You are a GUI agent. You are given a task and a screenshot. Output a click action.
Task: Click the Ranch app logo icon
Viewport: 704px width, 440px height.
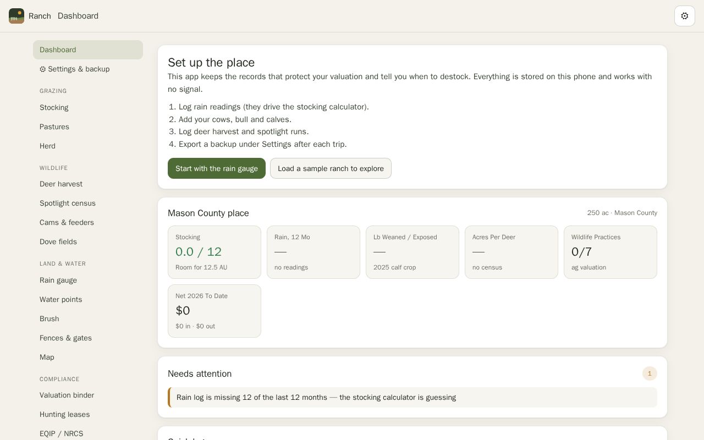click(x=16, y=16)
